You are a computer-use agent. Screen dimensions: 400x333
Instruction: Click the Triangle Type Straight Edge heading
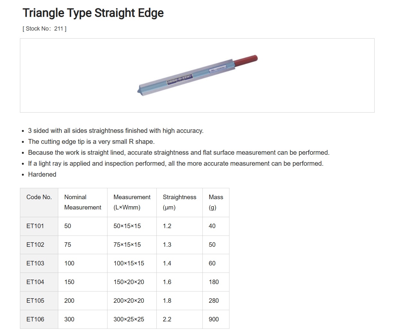[x=93, y=13]
